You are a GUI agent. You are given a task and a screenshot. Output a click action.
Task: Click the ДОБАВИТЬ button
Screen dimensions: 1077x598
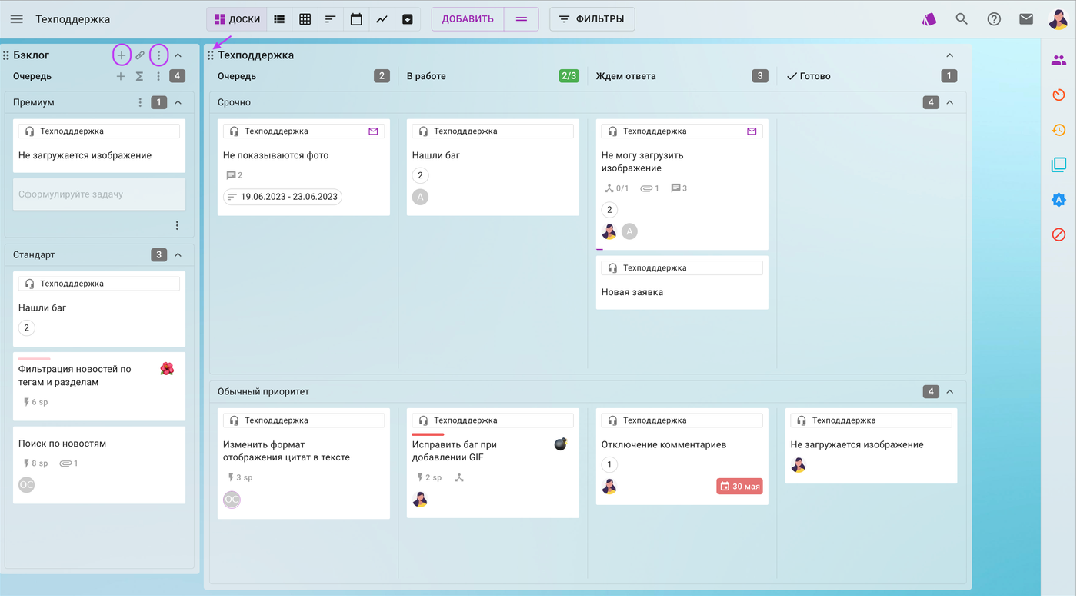467,18
